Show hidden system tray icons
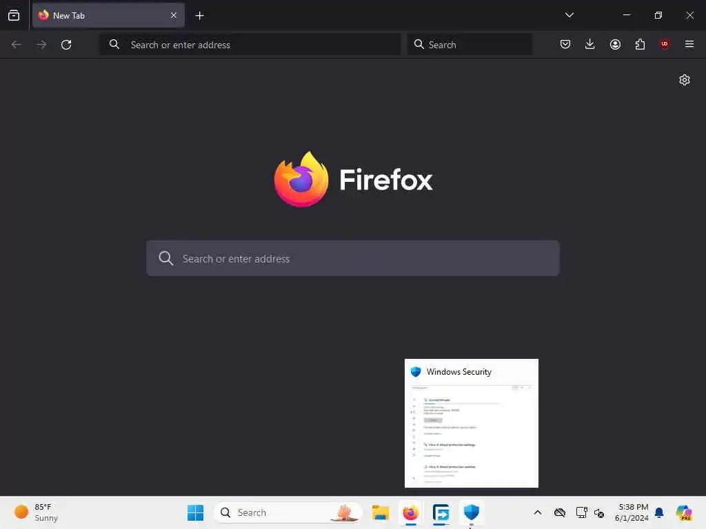The height and width of the screenshot is (529, 706). (538, 512)
